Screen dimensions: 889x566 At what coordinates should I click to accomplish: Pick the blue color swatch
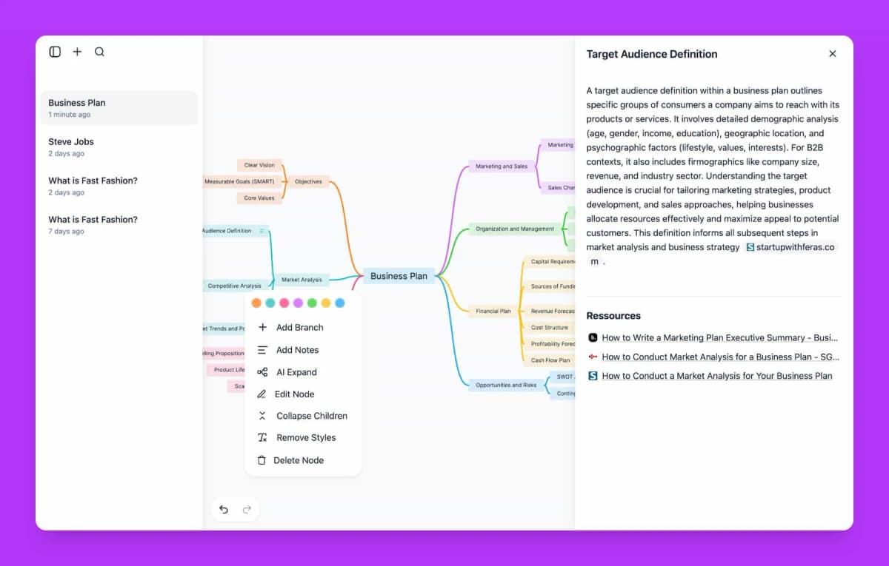coord(339,303)
